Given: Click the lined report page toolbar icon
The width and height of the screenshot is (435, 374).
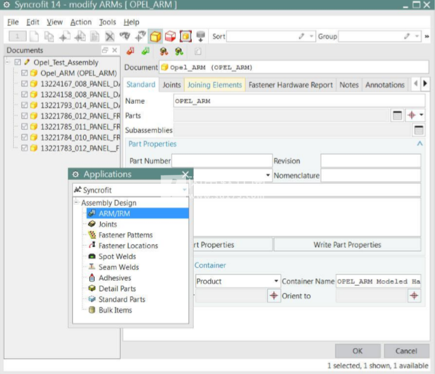Looking at the screenshot, I should [x=95, y=36].
